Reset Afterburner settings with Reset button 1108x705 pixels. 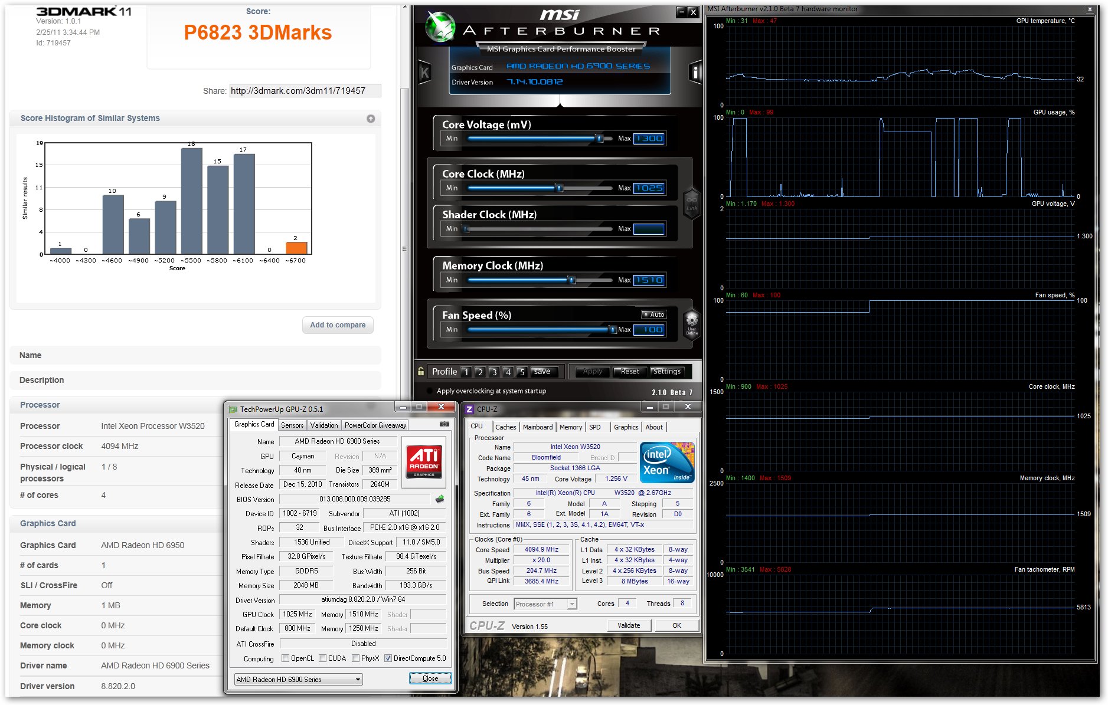[630, 372]
